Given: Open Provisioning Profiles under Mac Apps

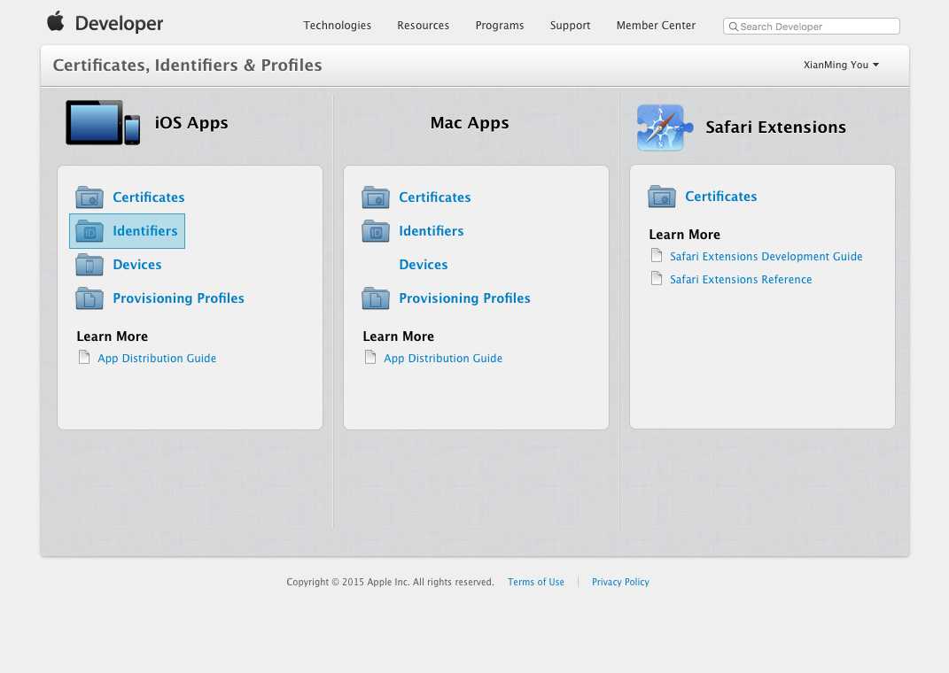Looking at the screenshot, I should click(465, 298).
